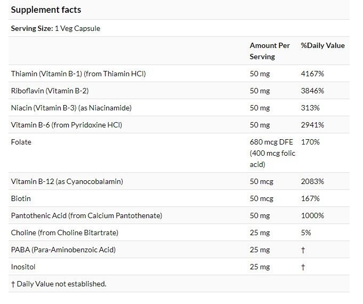Select the Thiamin (Vitamin B-1) row label

click(78, 74)
